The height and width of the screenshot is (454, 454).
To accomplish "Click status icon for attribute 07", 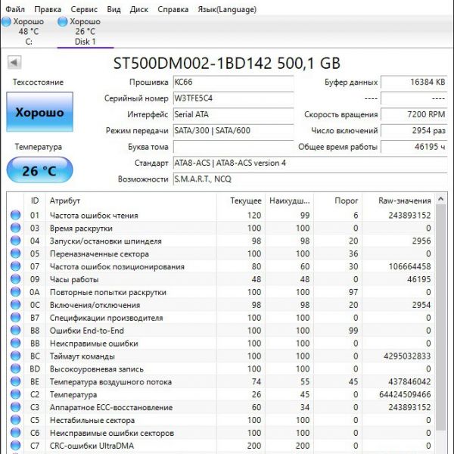I will [x=15, y=266].
